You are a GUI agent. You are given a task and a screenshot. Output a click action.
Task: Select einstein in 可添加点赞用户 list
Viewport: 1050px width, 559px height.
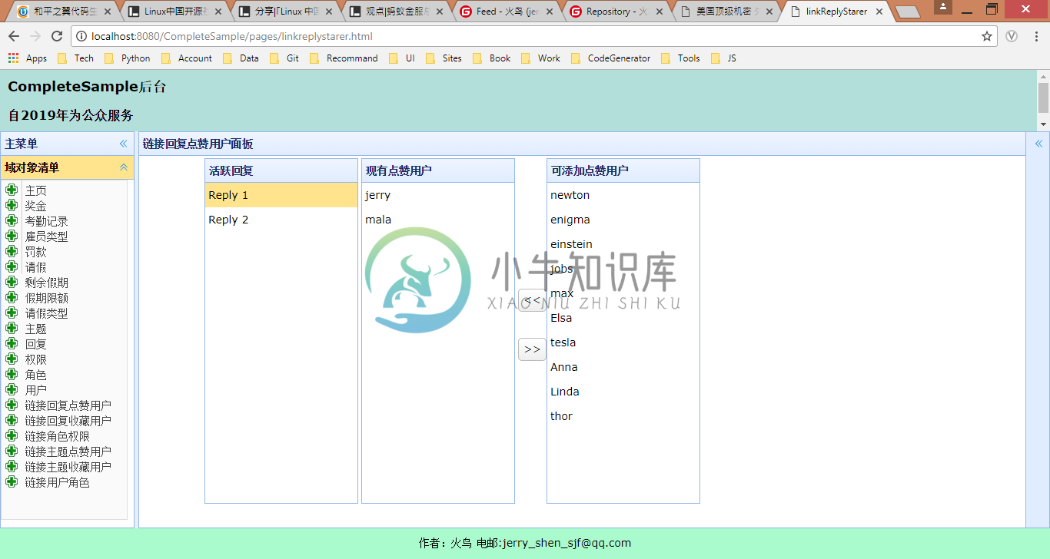coord(623,244)
